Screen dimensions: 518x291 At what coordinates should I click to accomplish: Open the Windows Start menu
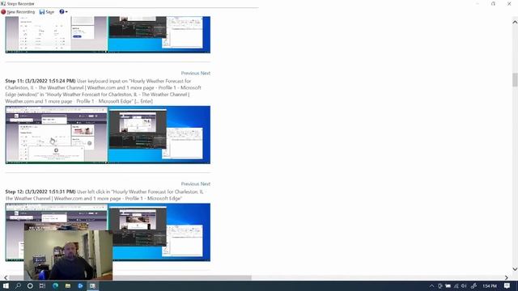point(6,285)
